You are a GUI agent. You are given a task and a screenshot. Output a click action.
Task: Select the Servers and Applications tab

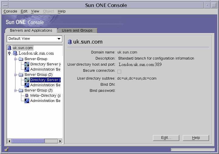pos(31,31)
